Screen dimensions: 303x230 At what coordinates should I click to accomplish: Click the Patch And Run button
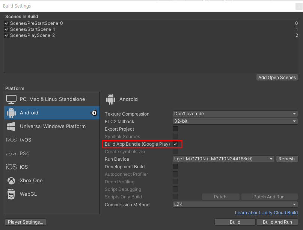[x=269, y=197]
